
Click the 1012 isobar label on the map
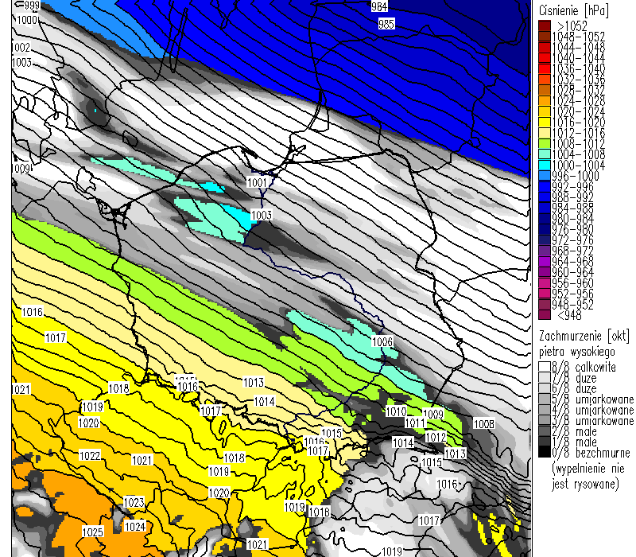point(436,437)
